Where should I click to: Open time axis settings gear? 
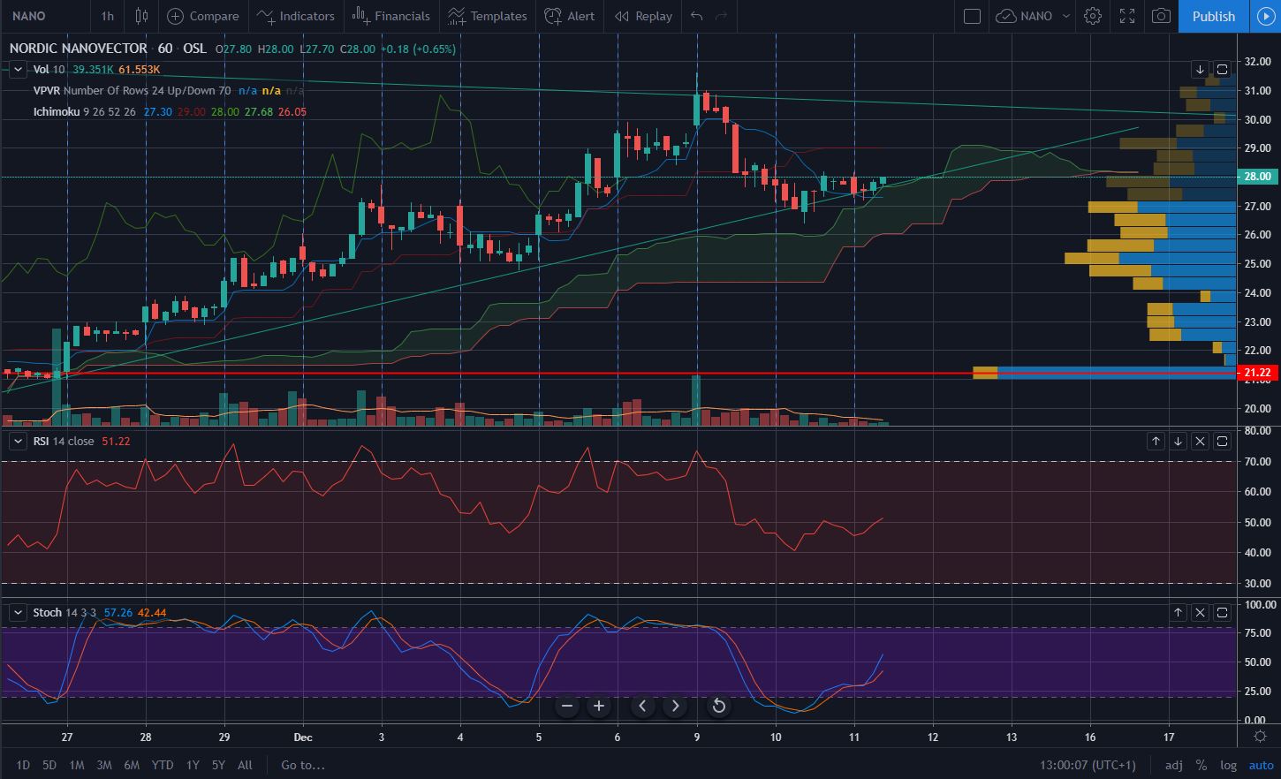(1261, 735)
